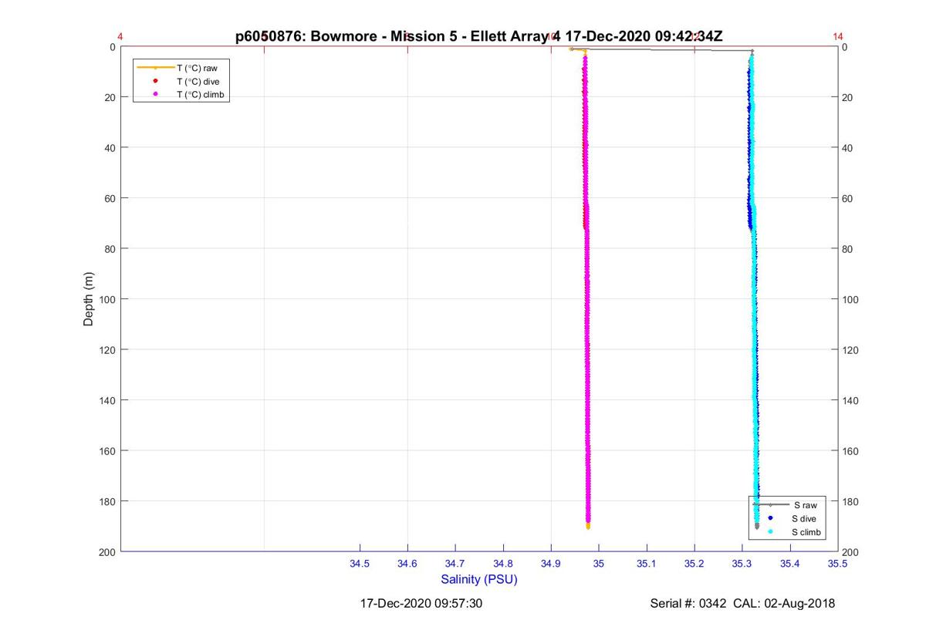Click salinity tick label 35.3

point(742,564)
